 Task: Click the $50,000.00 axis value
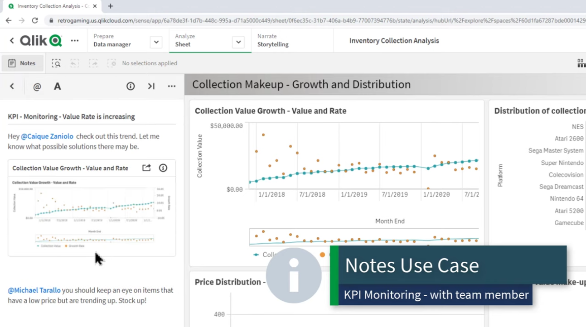point(226,126)
